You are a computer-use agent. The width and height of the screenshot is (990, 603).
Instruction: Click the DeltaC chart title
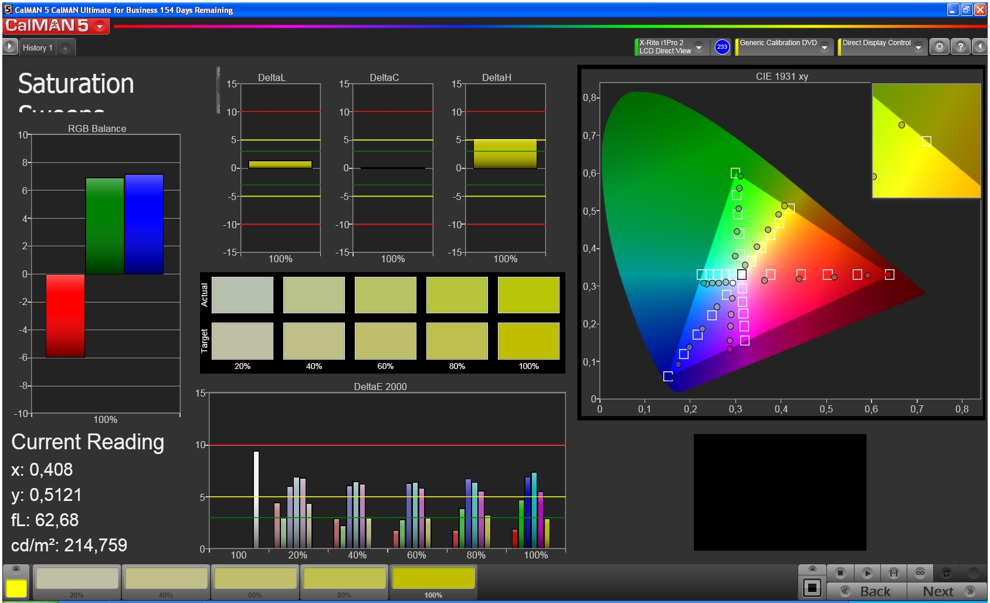[x=384, y=77]
